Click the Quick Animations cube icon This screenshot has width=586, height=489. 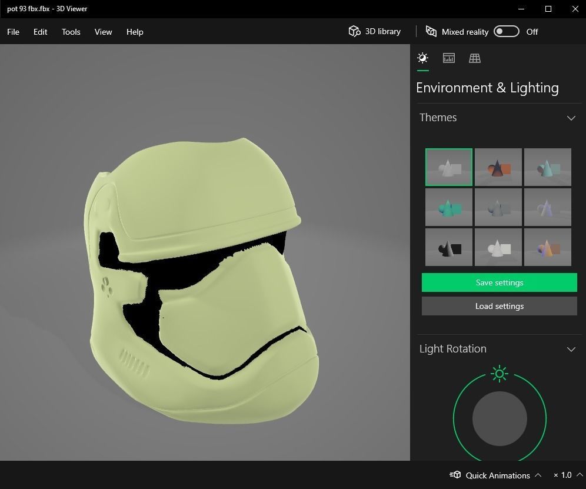(x=455, y=475)
